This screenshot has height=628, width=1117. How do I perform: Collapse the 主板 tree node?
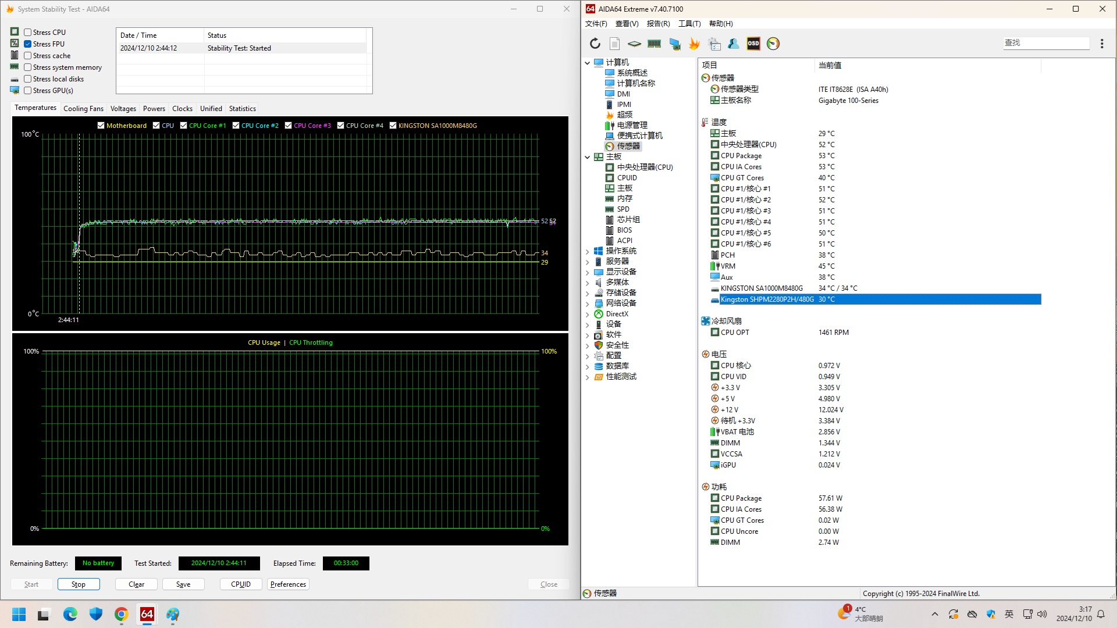(x=587, y=157)
